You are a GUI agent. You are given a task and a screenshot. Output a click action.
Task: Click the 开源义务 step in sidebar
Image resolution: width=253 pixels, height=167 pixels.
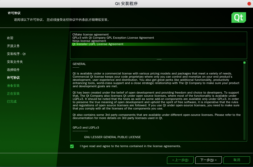(x=13, y=46)
